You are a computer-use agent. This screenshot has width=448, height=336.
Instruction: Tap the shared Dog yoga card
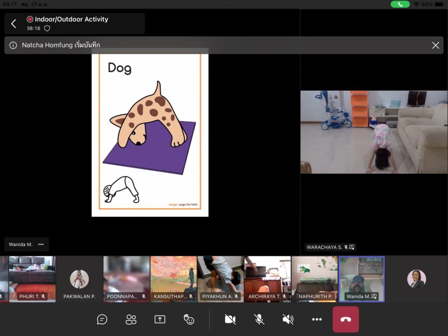[x=150, y=135]
